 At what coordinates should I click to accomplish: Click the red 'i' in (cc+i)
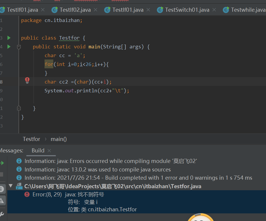click(105, 82)
